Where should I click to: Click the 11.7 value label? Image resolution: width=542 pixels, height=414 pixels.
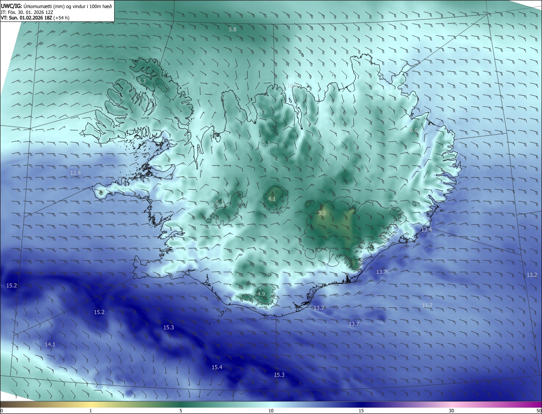pyautogui.click(x=427, y=305)
